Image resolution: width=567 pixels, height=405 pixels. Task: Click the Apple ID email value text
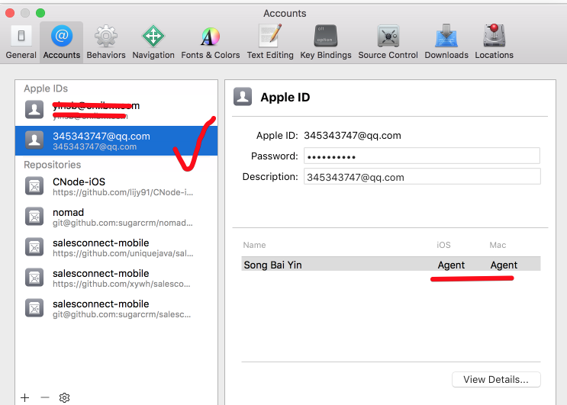tap(353, 136)
